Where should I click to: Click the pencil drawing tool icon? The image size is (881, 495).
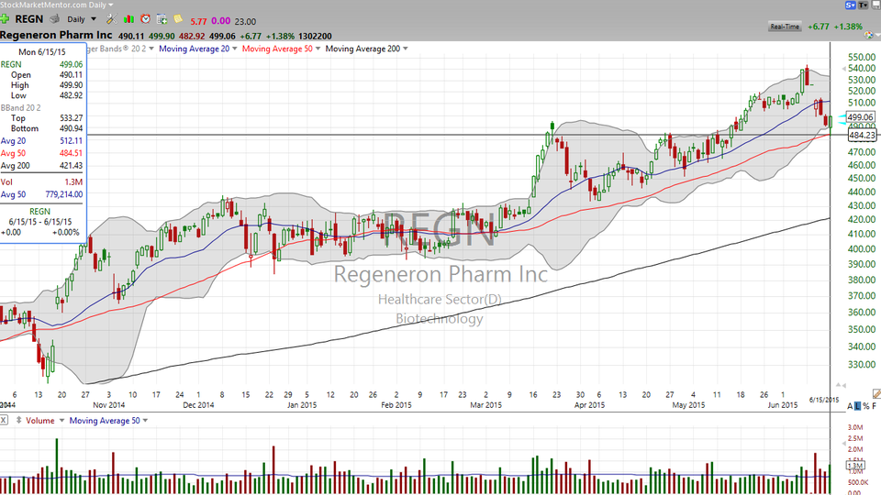876,394
